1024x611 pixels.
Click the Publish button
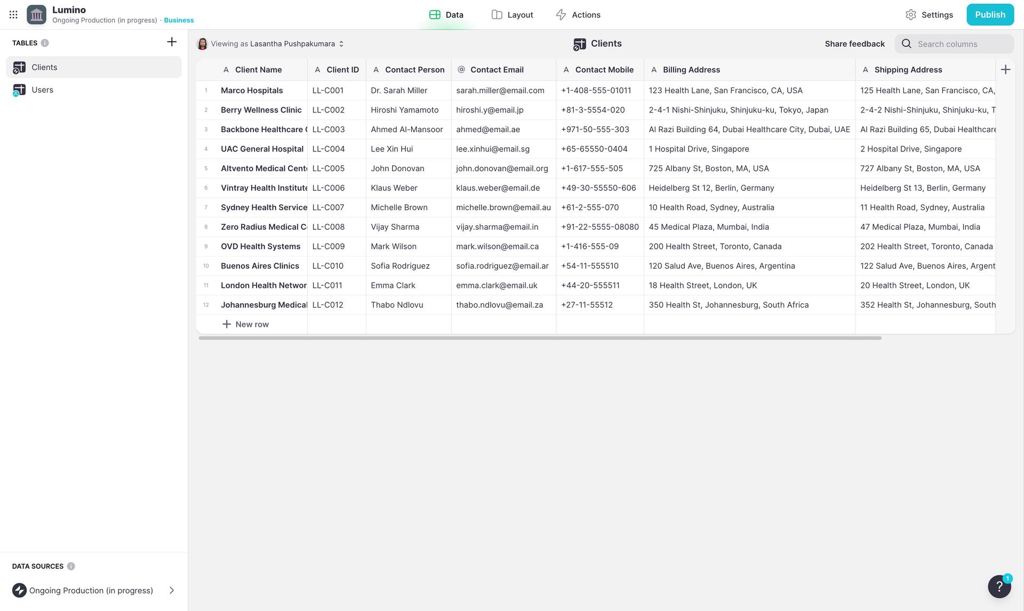tap(990, 14)
